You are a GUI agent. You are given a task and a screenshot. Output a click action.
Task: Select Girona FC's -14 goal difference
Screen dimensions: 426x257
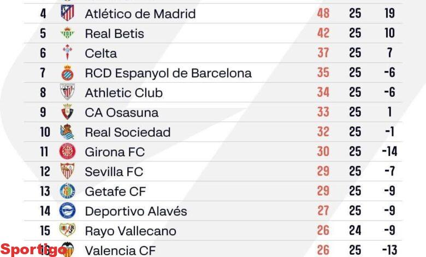coord(389,152)
